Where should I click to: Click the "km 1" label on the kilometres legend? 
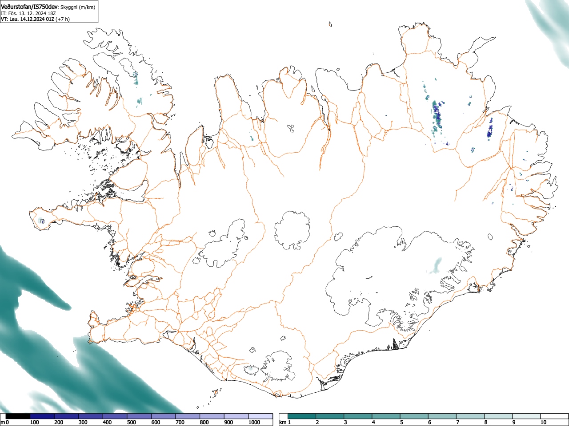(285, 422)
